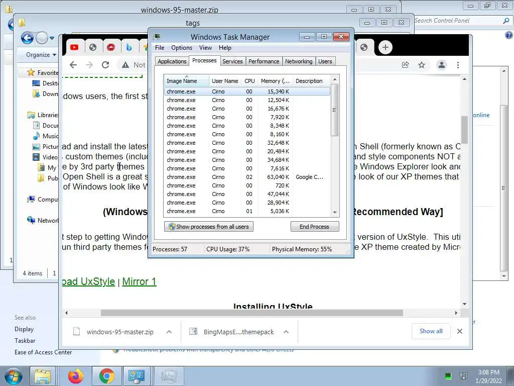Bookmark this page with the star icon
This screenshot has height=386, width=514.
pyautogui.click(x=422, y=65)
